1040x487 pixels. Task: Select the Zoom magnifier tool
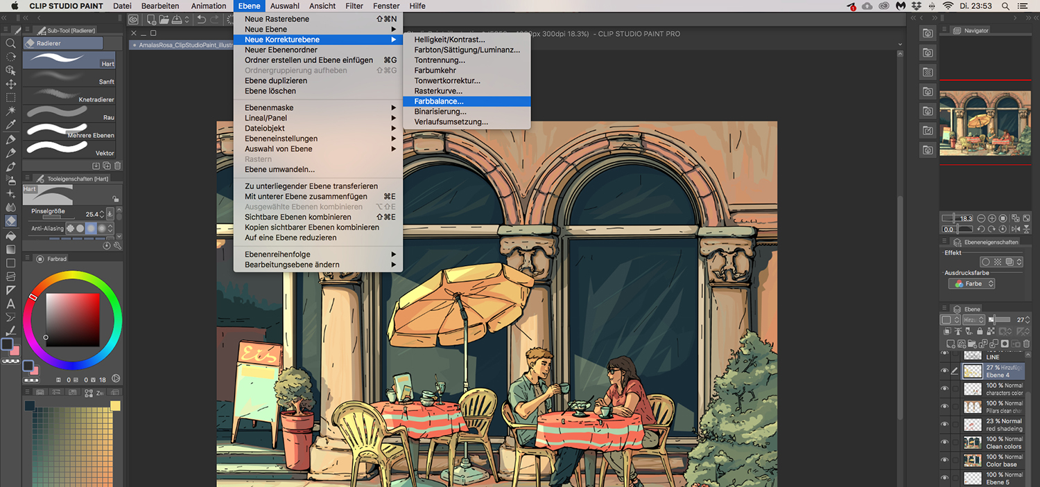(10, 43)
